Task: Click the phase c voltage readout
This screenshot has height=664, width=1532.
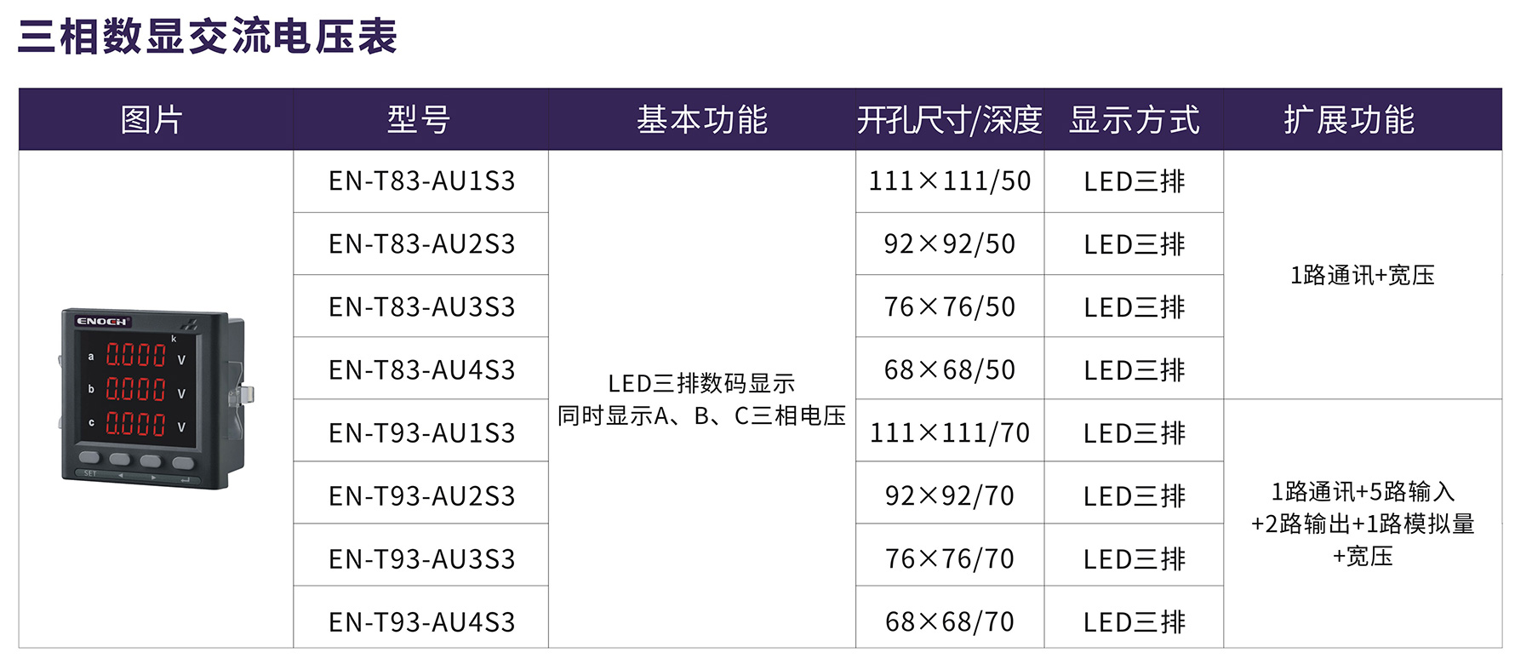Action: point(135,423)
